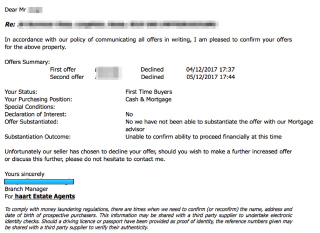The image size is (320, 233).
Task: Click the "Offer Substantiated:" label
Action: [x=31, y=122]
